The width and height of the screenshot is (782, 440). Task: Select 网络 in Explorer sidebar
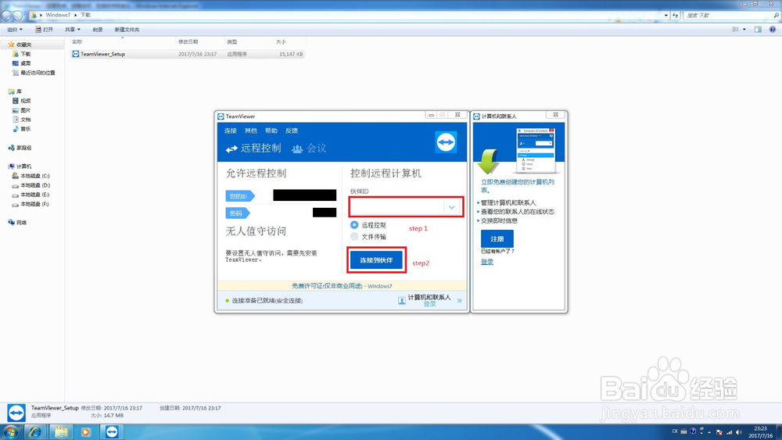(17, 223)
